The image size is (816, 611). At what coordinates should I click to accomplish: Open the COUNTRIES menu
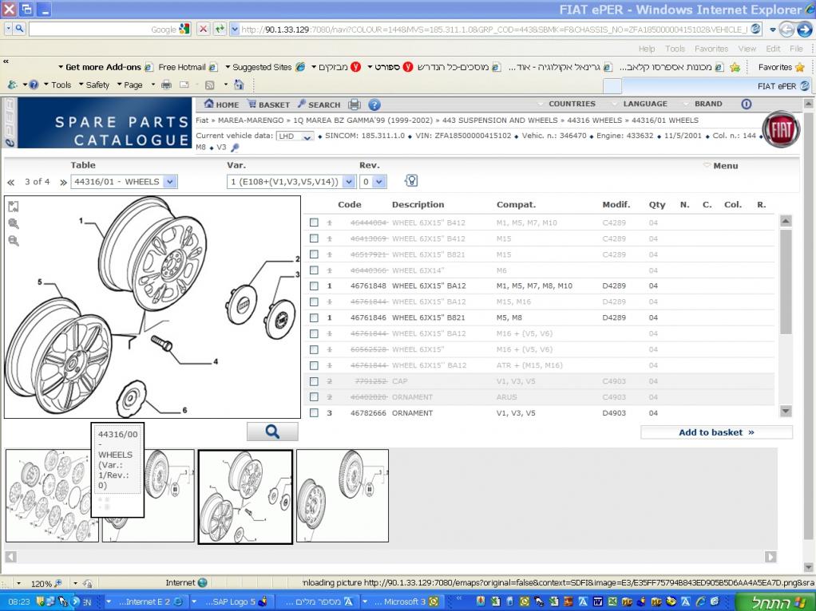(572, 104)
